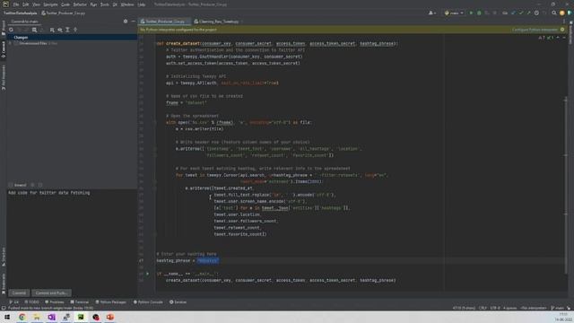This screenshot has height=323, width=574.
Task: Click Commit and Push button
Action: 51,293
